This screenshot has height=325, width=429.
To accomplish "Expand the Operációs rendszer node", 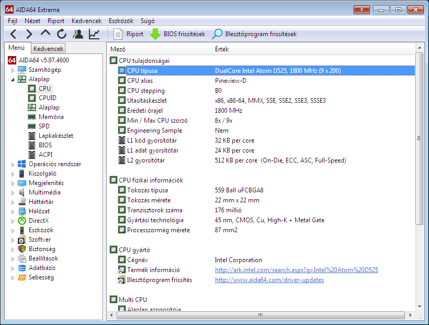I will pos(13,165).
